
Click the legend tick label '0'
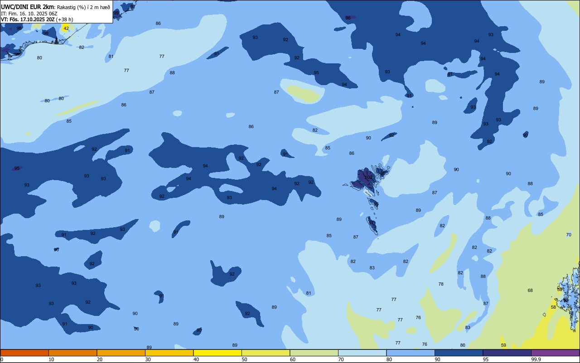pyautogui.click(x=2, y=359)
